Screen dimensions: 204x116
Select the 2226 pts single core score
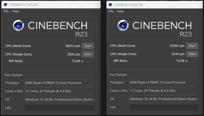[x=74, y=54]
